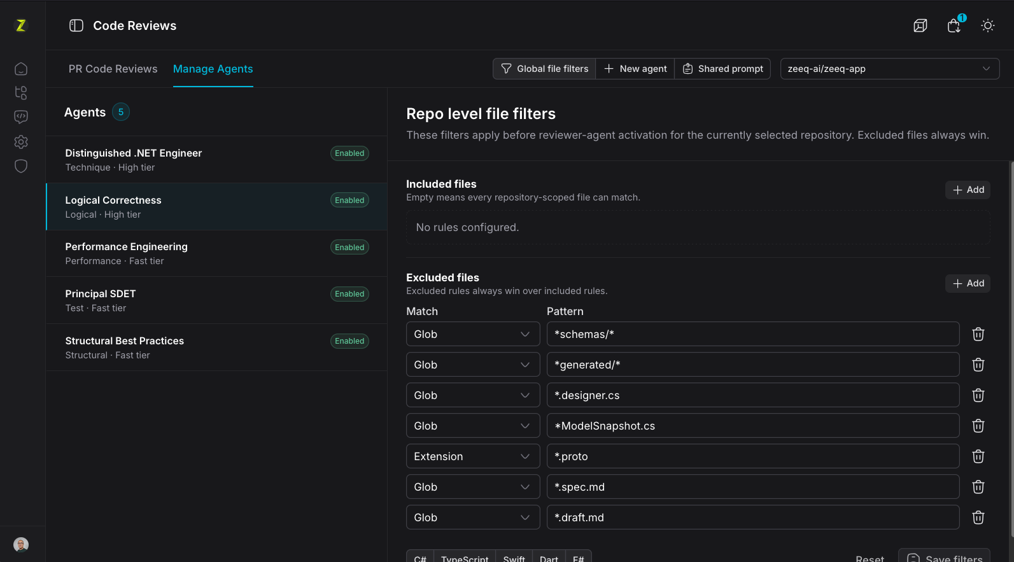Open the notifications bag icon with badge
This screenshot has width=1014, height=562.
(x=954, y=25)
